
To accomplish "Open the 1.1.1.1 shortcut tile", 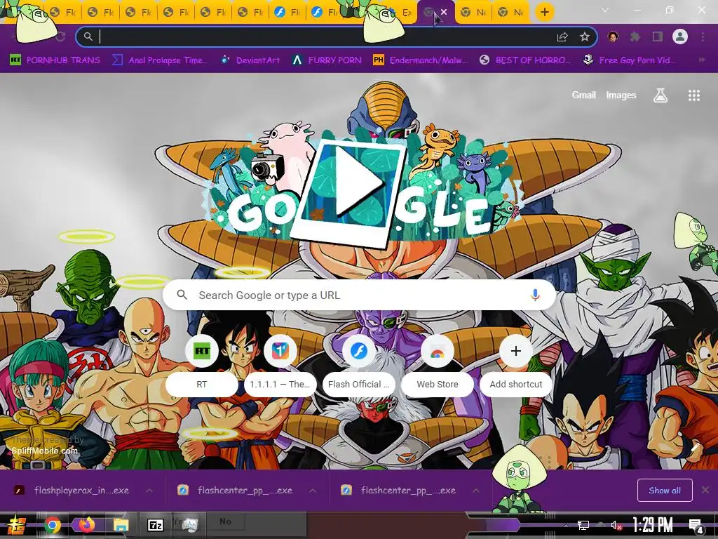I will [280, 366].
